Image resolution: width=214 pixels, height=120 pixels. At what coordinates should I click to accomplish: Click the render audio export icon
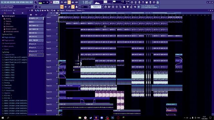coord(150,2)
